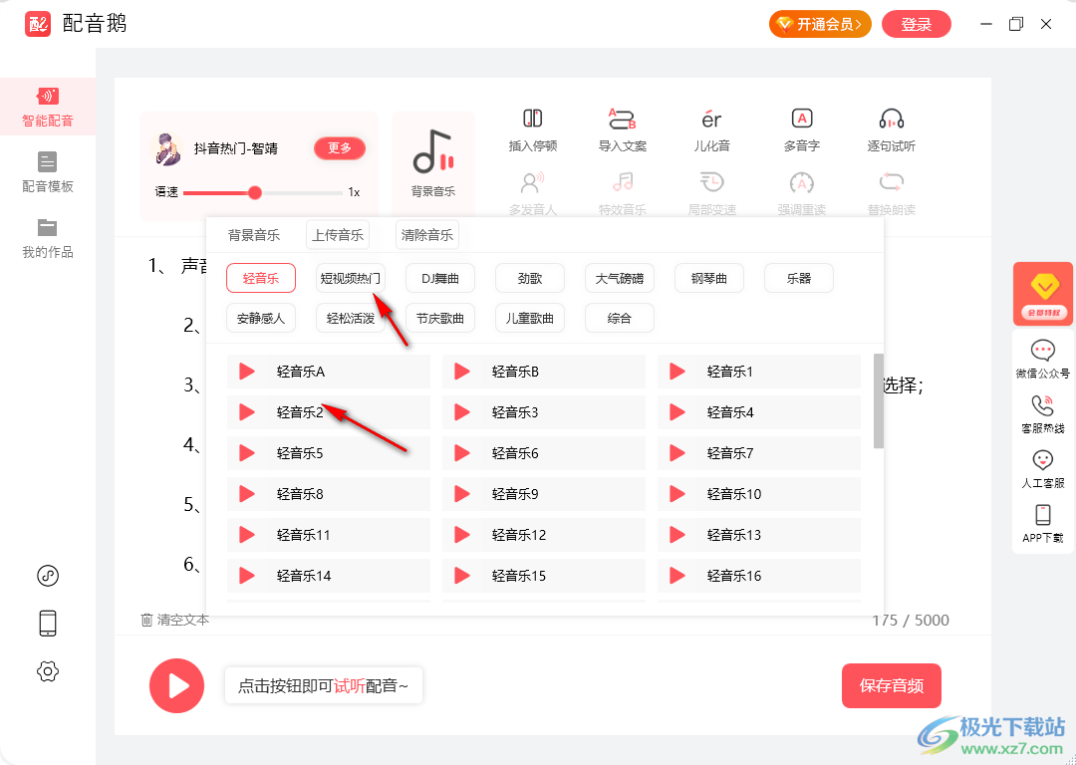Click the Insert Pause (插入停顿) icon
The image size is (1076, 765).
[x=532, y=120]
